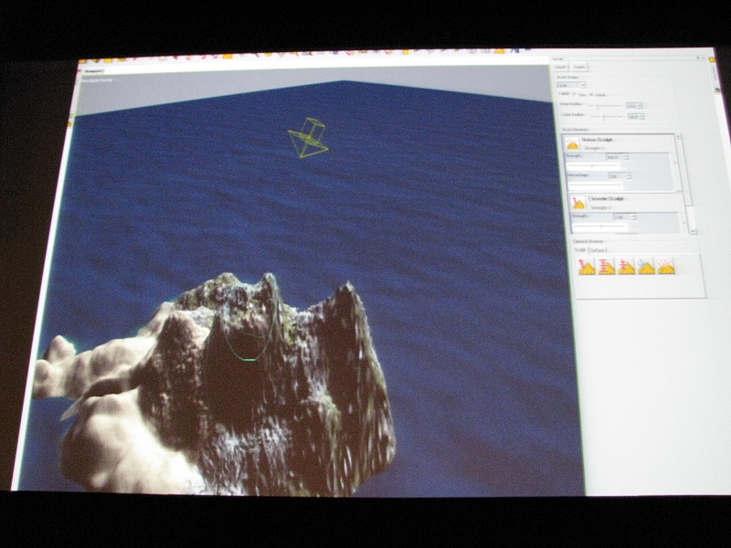Switch to Surface tab in Element Browser
This screenshot has height=548, width=731.
point(598,250)
